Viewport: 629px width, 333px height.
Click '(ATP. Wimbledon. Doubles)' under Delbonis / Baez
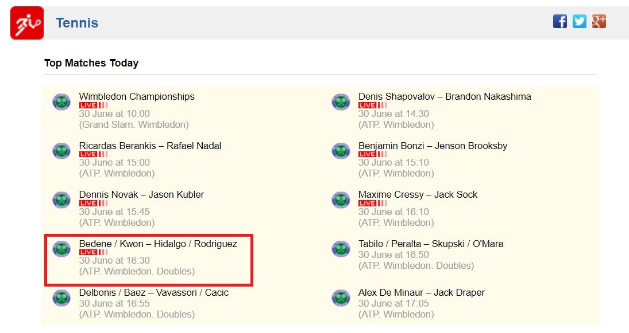coord(137,315)
